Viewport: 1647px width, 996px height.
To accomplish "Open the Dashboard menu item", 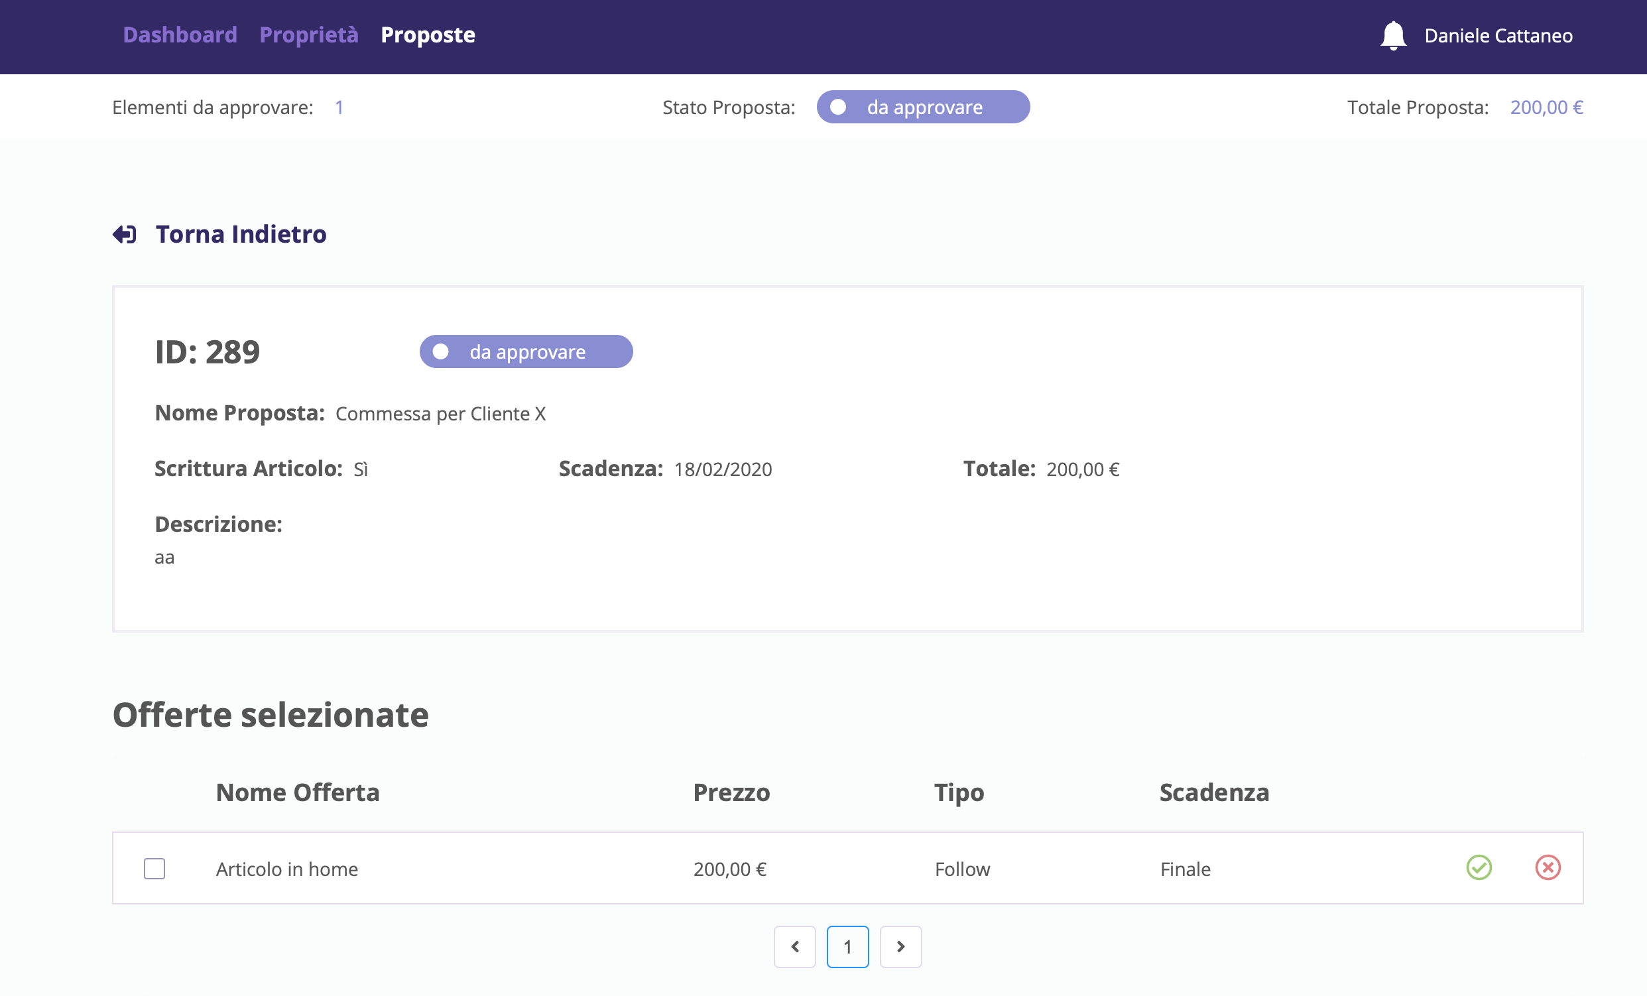I will [180, 34].
